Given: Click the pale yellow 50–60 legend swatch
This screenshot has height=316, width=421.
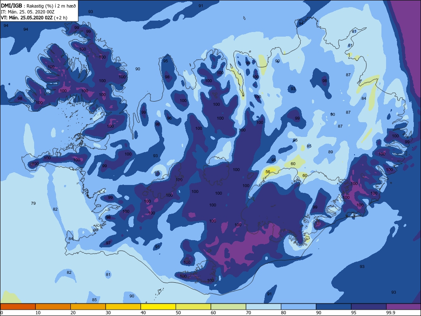Looking at the screenshot, I should pos(193,307).
